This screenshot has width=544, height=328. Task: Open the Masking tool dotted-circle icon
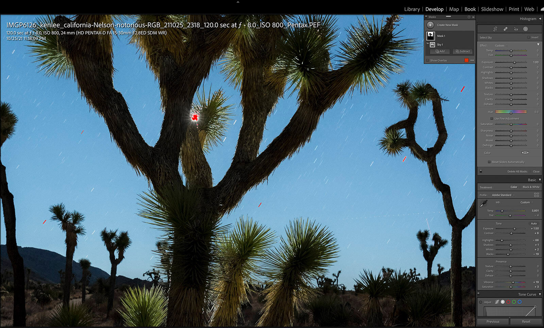[525, 29]
